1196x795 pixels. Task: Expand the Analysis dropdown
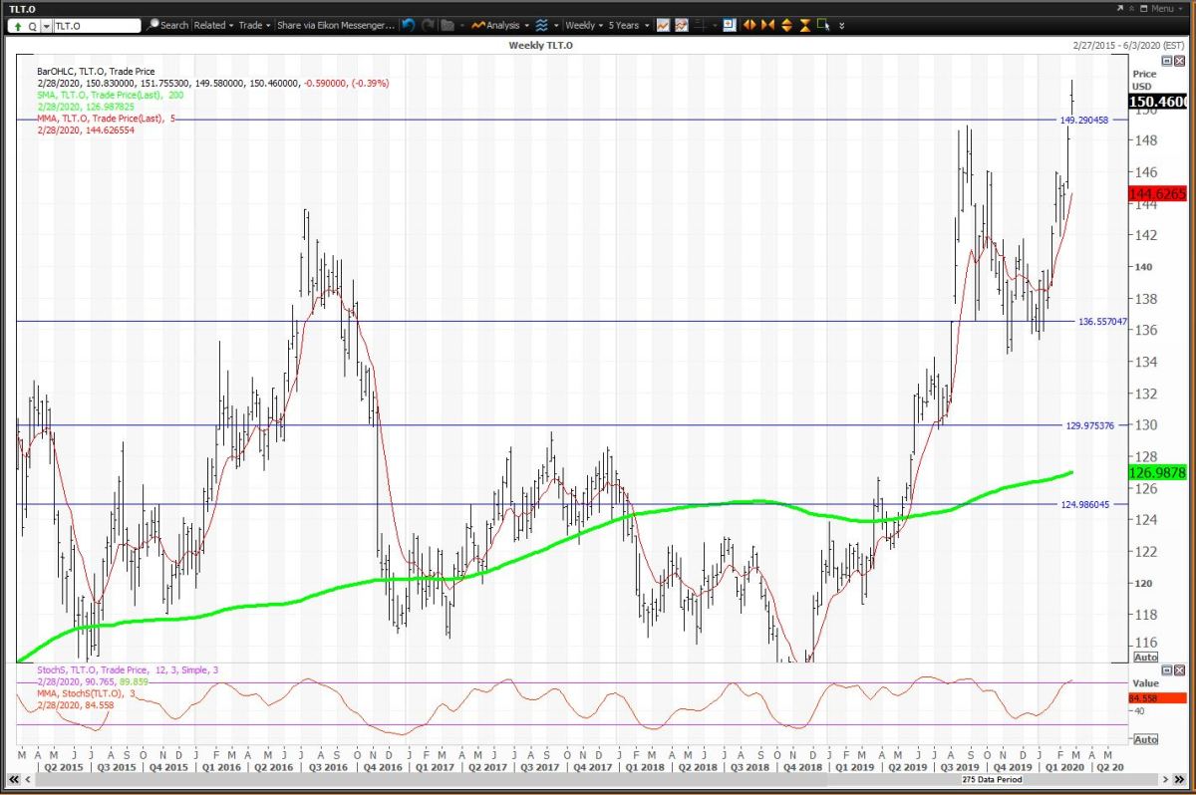click(x=500, y=25)
